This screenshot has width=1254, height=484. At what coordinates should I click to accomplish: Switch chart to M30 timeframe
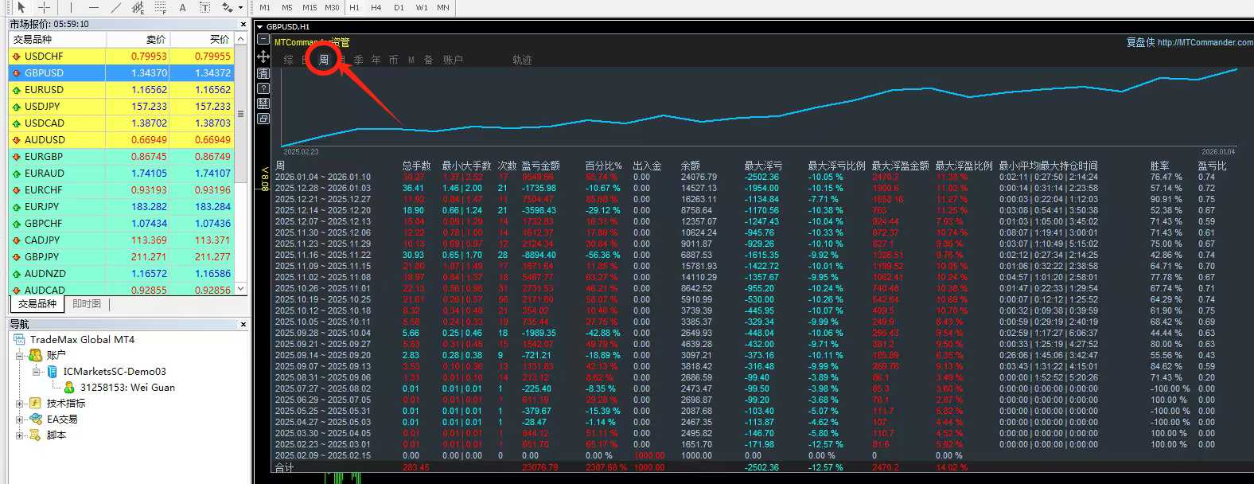pyautogui.click(x=332, y=7)
